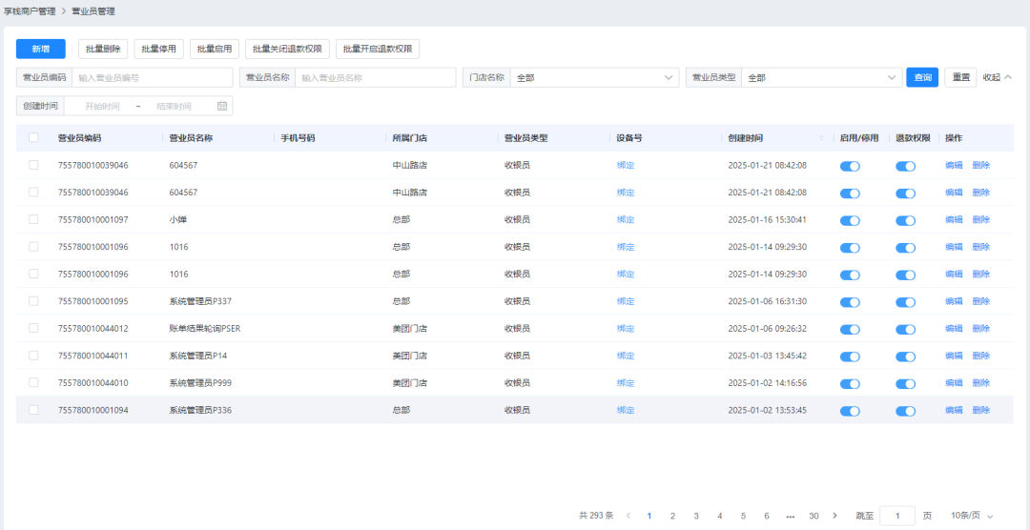Focus the 营业员名称 input field

[375, 77]
